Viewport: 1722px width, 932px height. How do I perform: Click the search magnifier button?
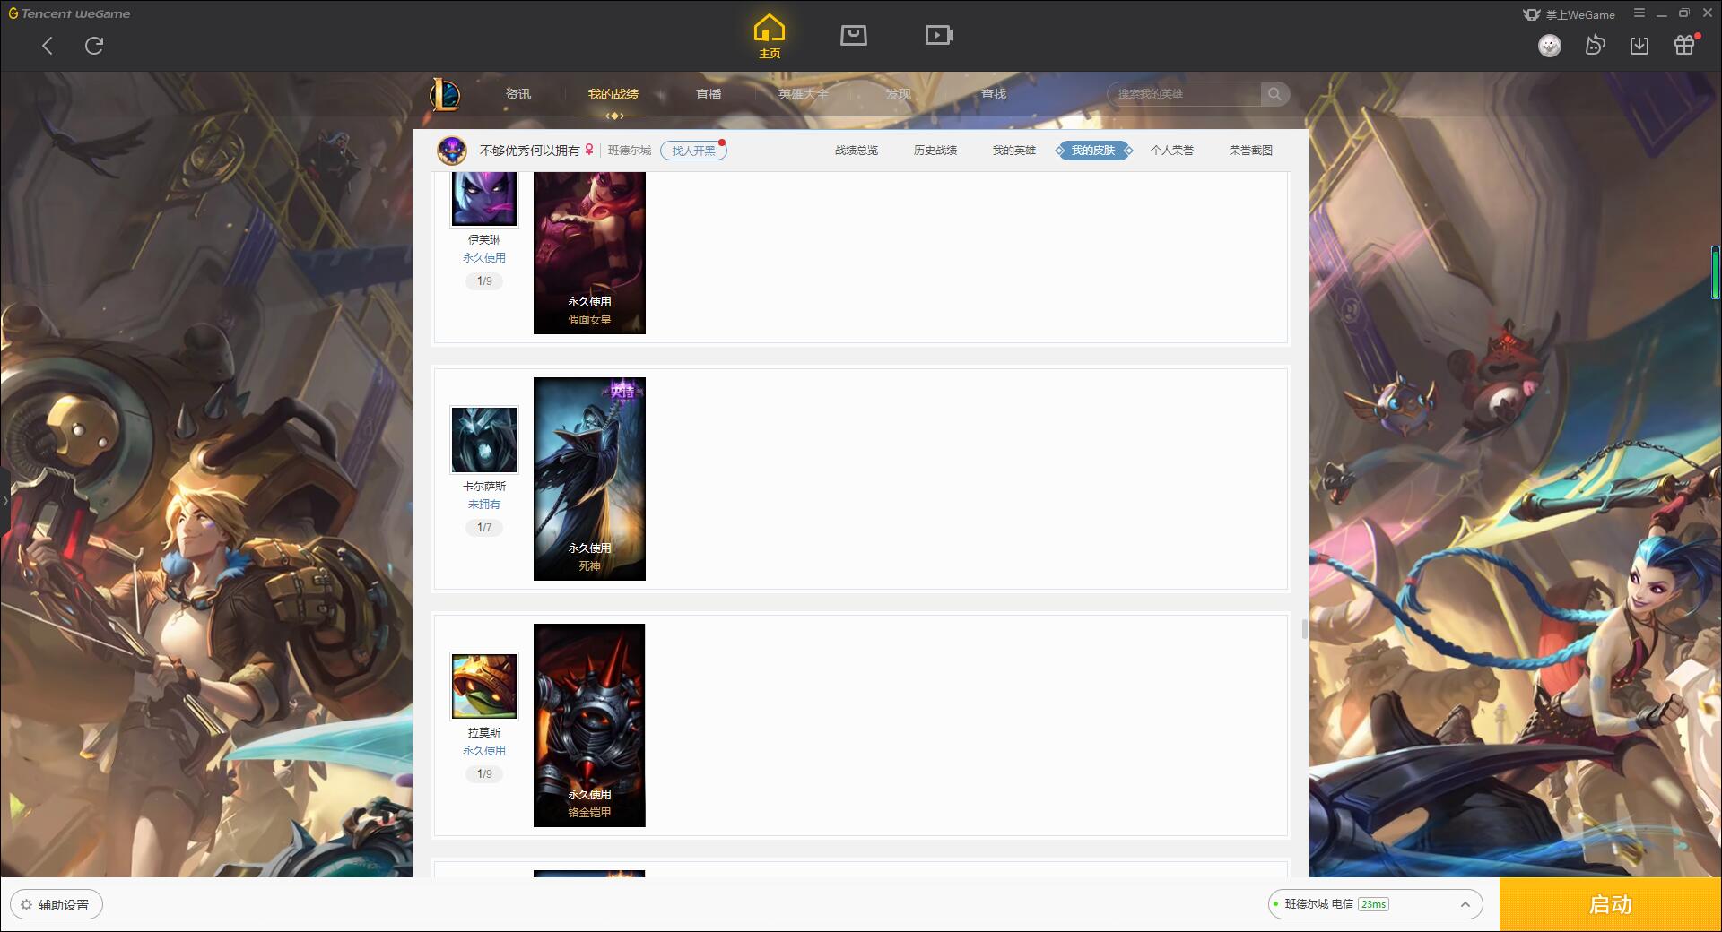[1274, 94]
